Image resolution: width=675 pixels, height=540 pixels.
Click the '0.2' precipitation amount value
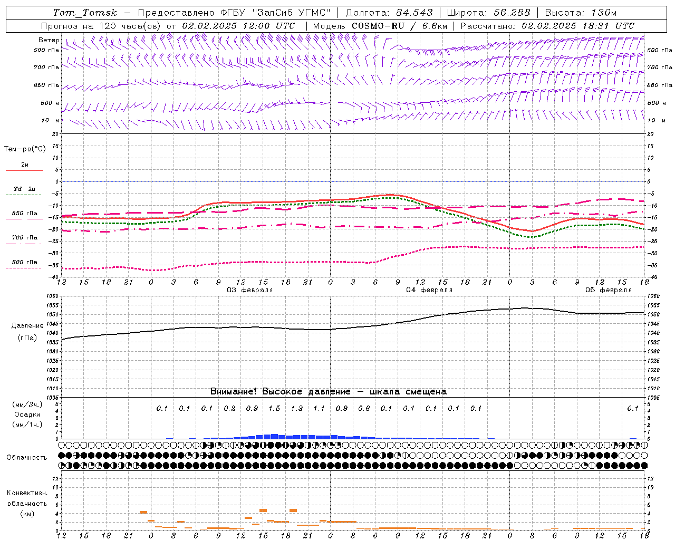[x=229, y=408]
